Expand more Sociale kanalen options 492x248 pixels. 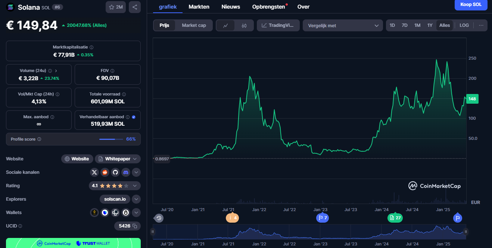click(136, 172)
